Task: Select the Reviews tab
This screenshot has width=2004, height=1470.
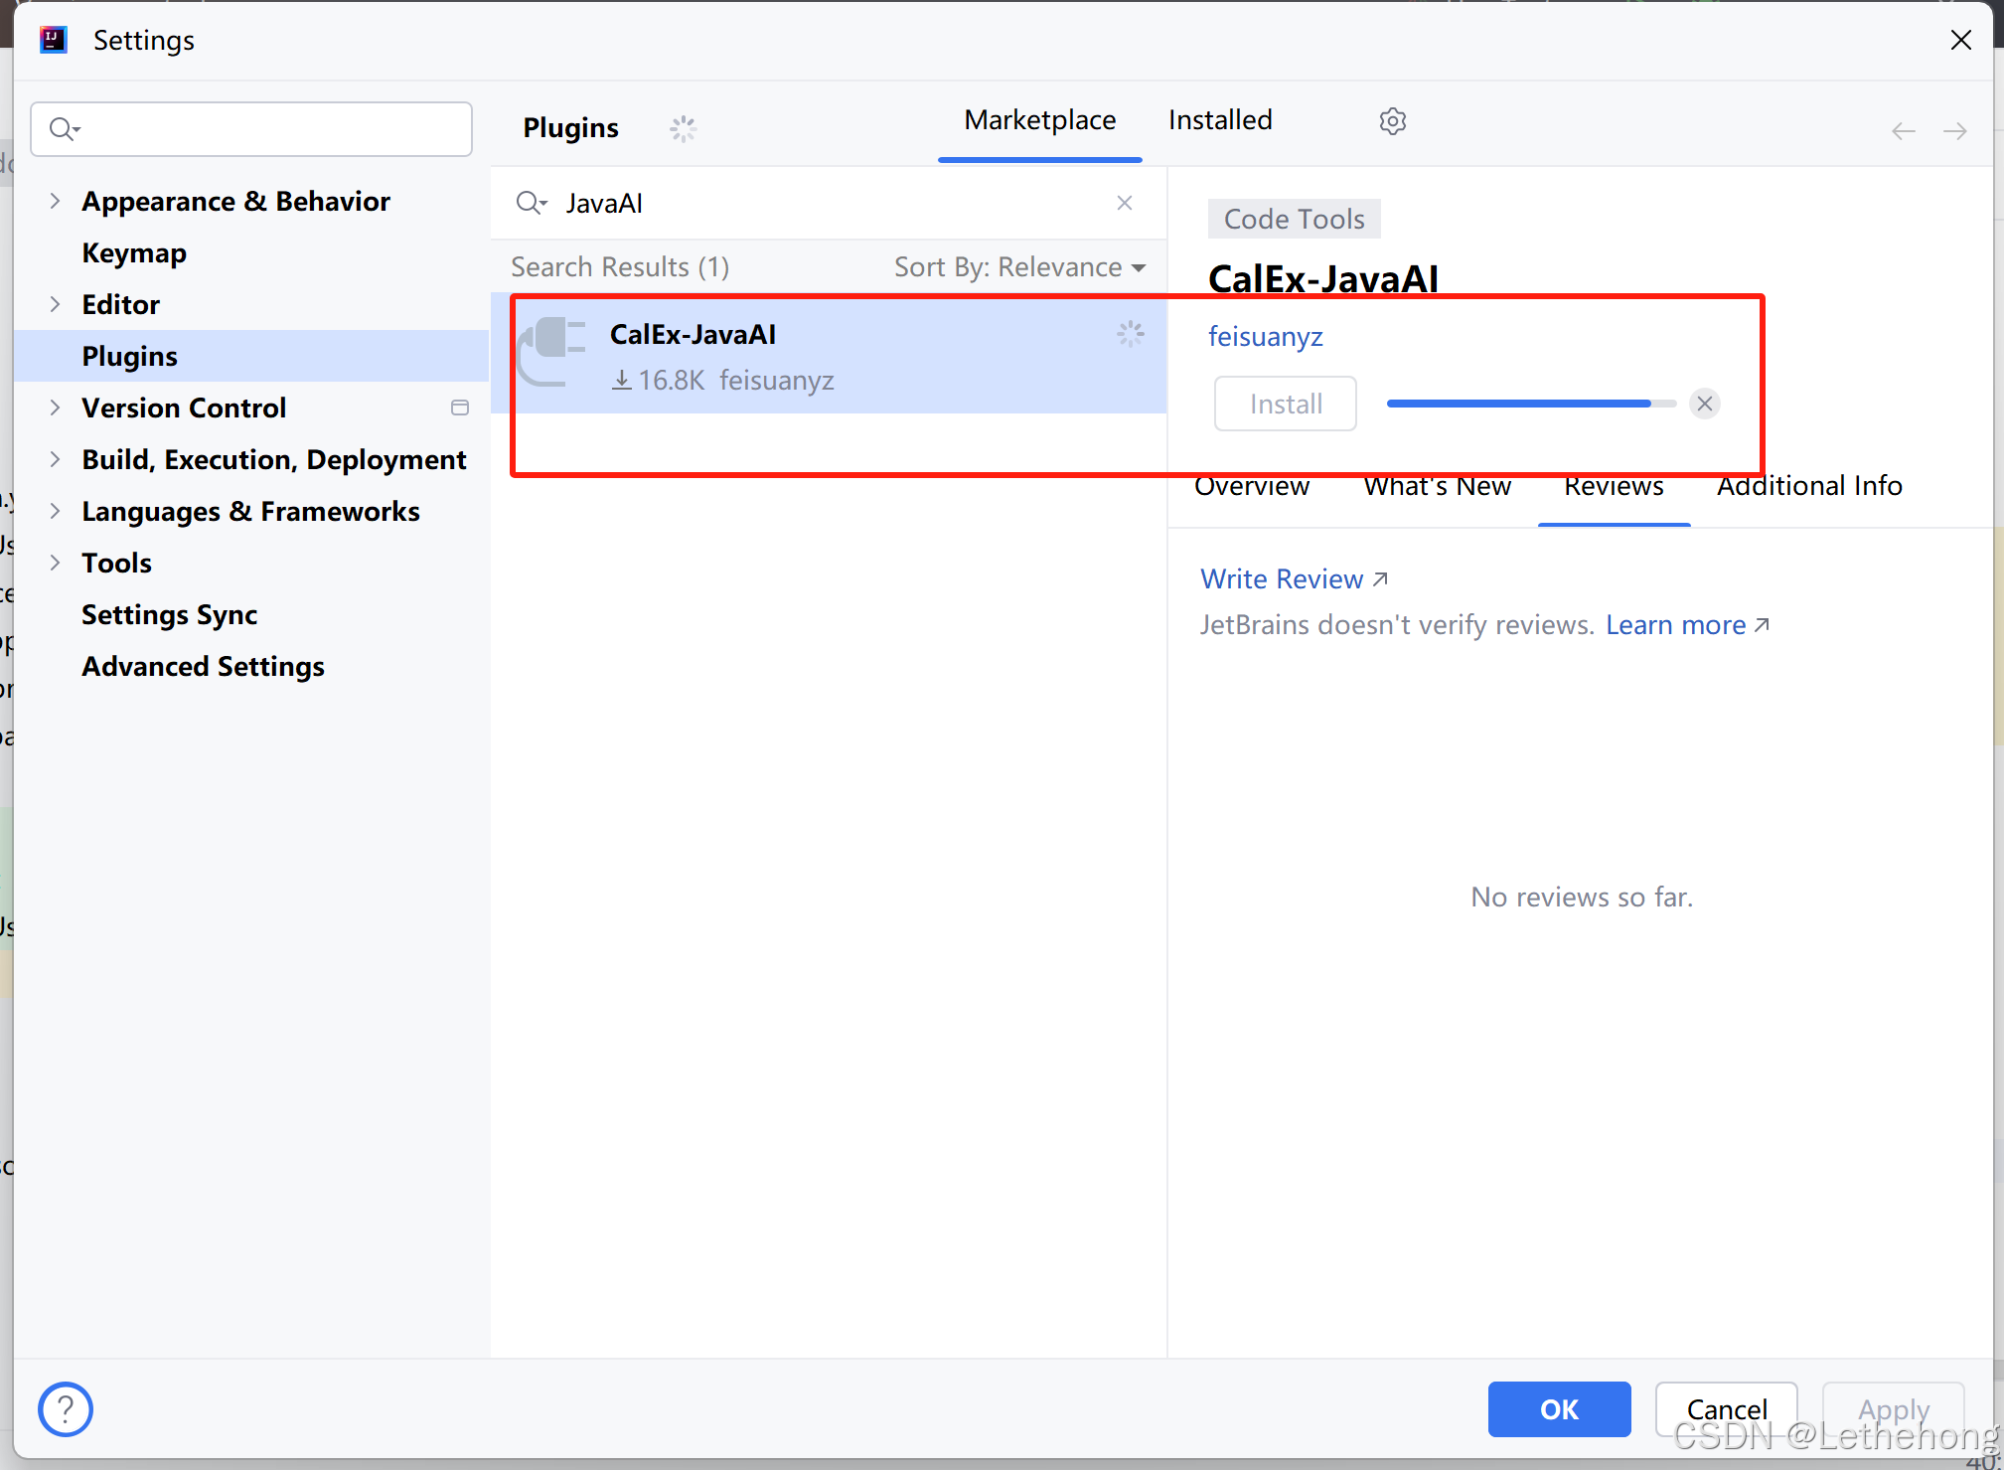Action: point(1614,487)
